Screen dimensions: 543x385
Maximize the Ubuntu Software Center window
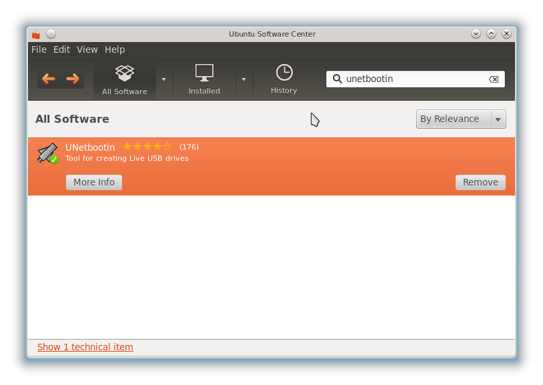(x=491, y=33)
